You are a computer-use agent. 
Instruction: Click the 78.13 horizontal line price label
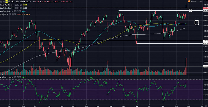click(206, 41)
